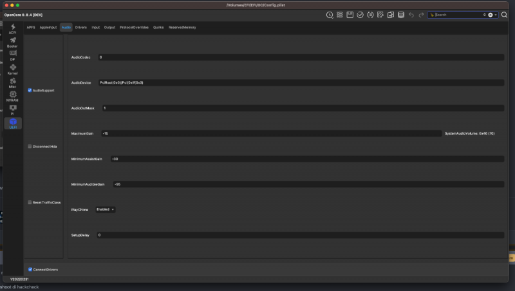Click the MinimumAudibleGain input field
Screen dimensions: 515x291
point(308,184)
